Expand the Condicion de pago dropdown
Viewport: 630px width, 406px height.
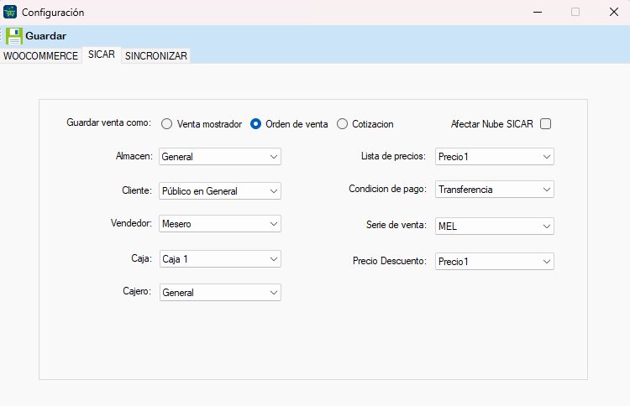[x=494, y=190]
